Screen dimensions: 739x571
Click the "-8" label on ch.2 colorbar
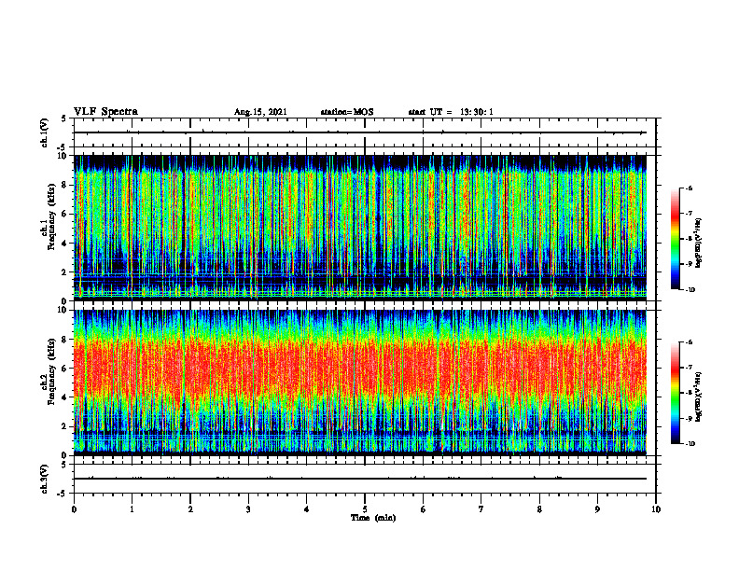pos(689,393)
